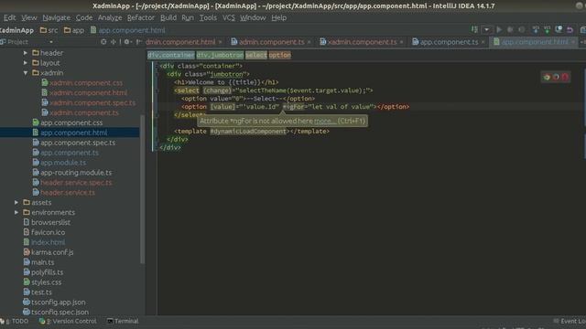Close the xadmin.component.ts tab
Viewport: 586px width, 329px height.
coord(401,42)
